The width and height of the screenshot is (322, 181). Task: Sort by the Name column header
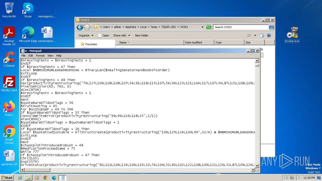[x=150, y=42]
